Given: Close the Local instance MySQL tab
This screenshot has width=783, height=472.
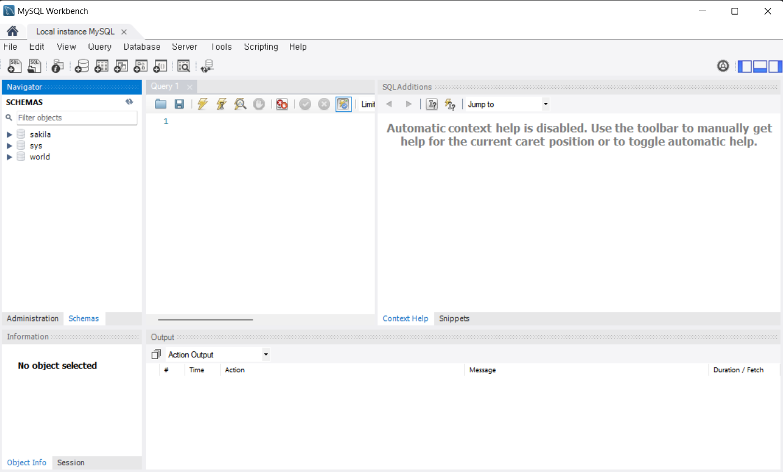Looking at the screenshot, I should (124, 32).
